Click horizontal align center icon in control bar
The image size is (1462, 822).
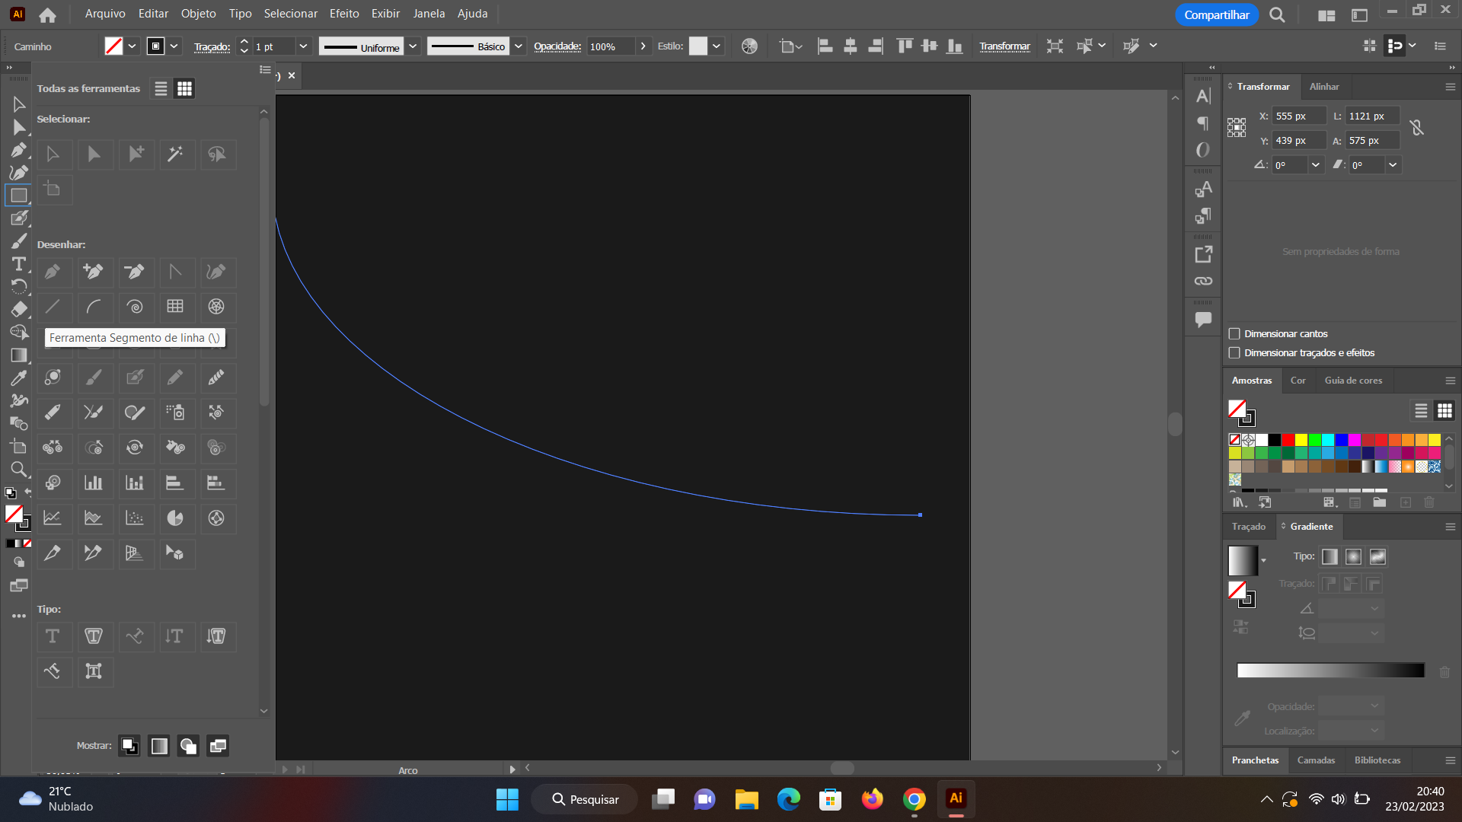pyautogui.click(x=851, y=46)
